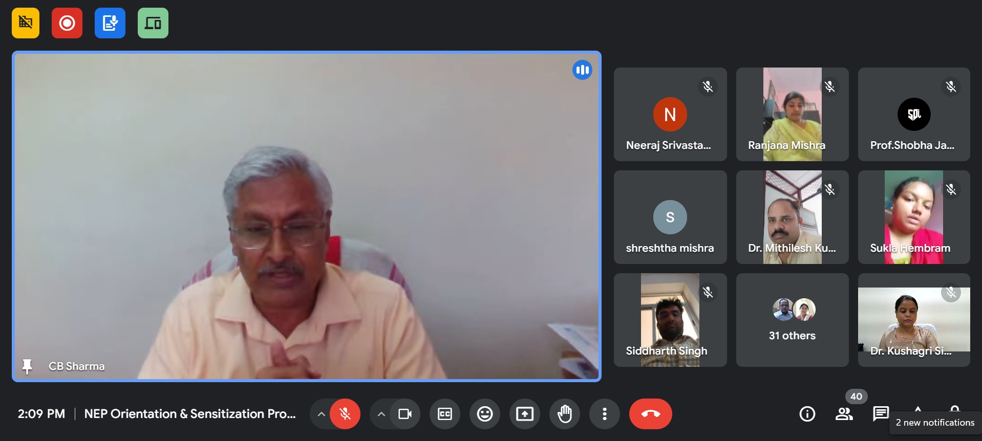982x441 pixels.
Task: Open the emoji reactions button
Action: coord(485,414)
